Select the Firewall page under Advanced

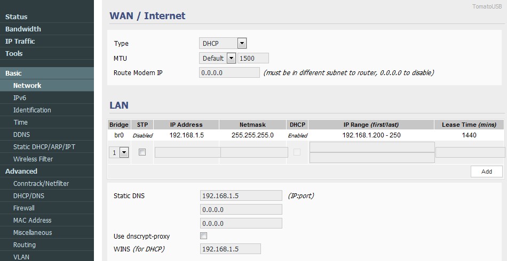point(24,208)
